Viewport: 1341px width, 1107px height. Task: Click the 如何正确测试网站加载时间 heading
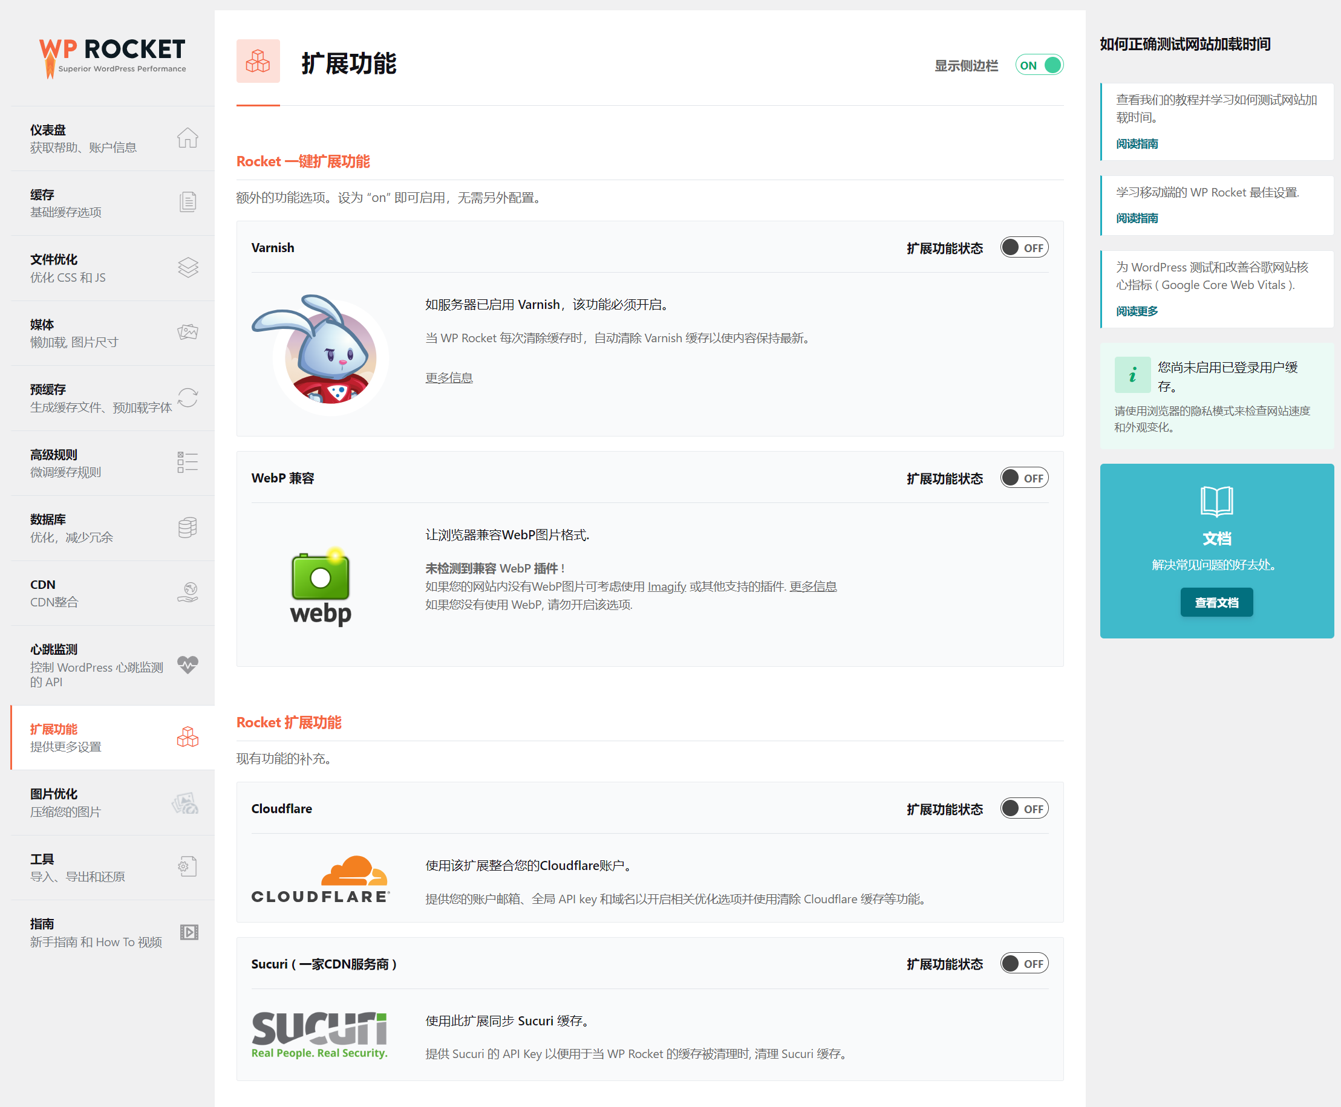click(x=1185, y=44)
